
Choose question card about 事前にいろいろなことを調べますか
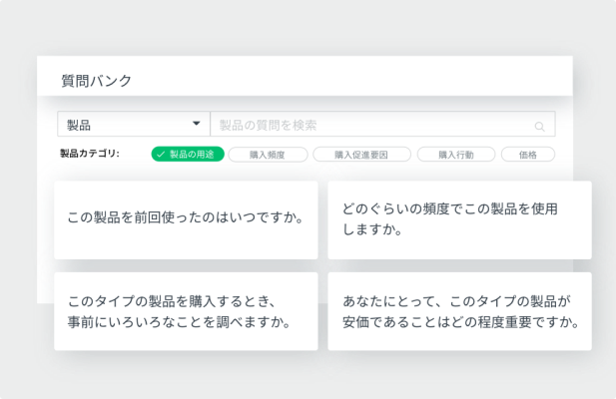[186, 311]
